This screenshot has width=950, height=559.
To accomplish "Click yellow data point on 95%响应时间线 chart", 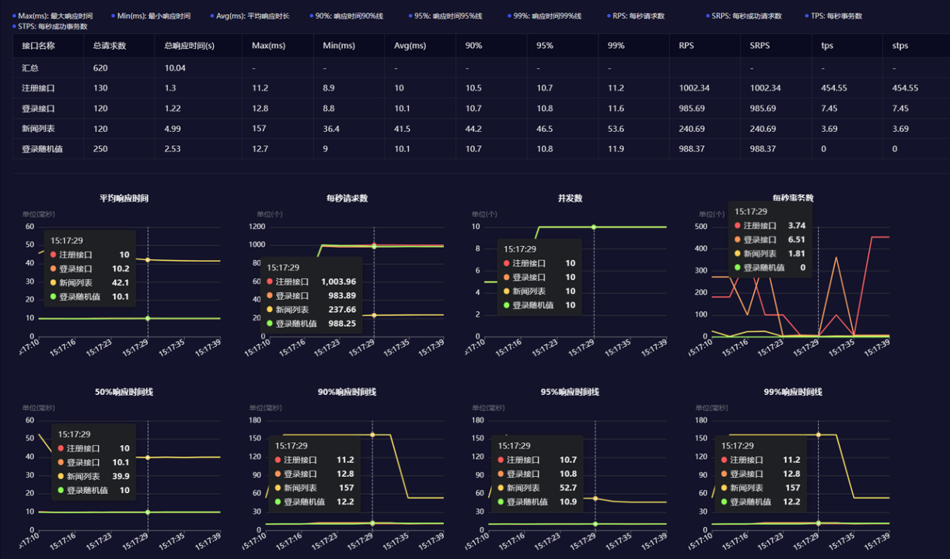I will click(595, 498).
